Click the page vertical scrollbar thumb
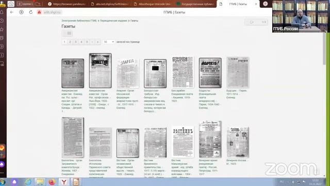 (x=324, y=49)
